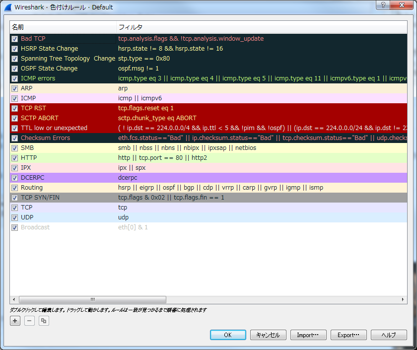
Task: Toggle the Routing rule checkbox
Action: pos(14,188)
